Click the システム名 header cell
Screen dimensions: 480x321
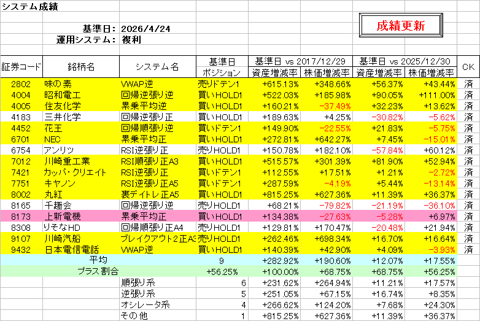pyautogui.click(x=158, y=67)
